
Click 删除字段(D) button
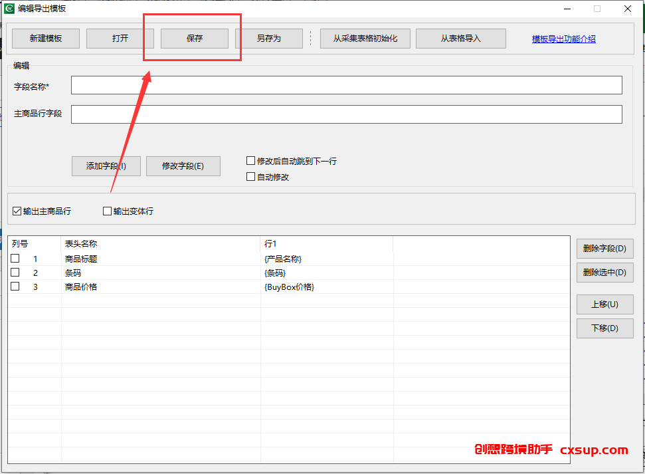(x=604, y=249)
